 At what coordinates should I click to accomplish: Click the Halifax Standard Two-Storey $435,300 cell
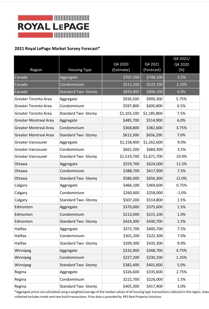[x=152, y=243]
